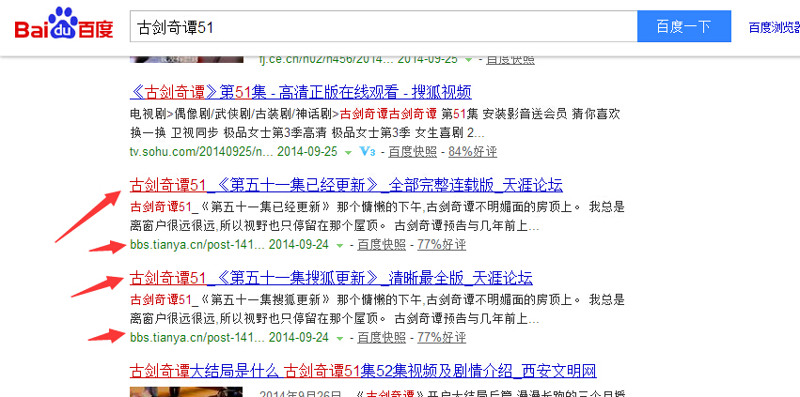This screenshot has height=397, width=800.
Task: Click the 百度一下 search button
Action: coord(683,26)
